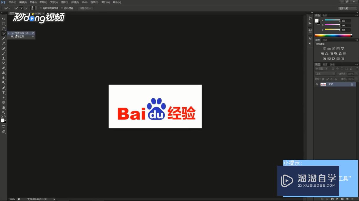The image size is (359, 201).
Task: Select the Zoom tool
Action: click(x=3, y=113)
